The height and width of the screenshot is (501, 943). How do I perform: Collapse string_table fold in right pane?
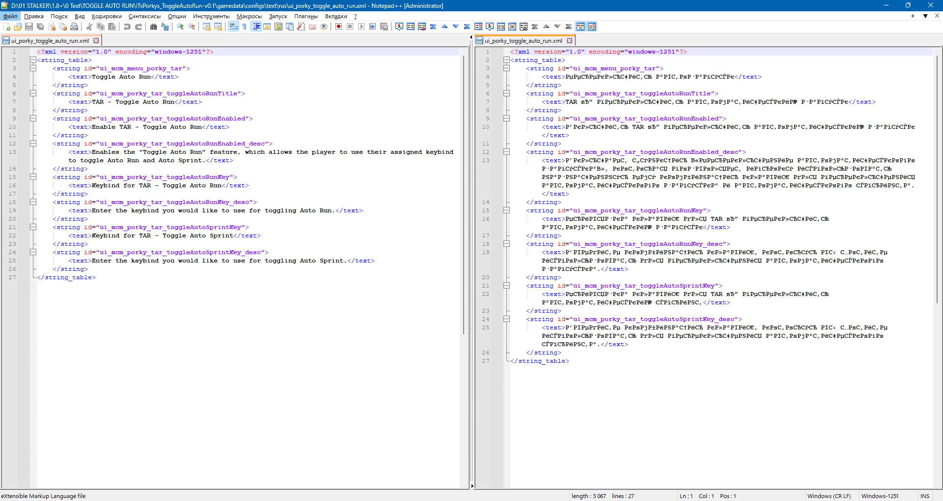click(x=506, y=60)
